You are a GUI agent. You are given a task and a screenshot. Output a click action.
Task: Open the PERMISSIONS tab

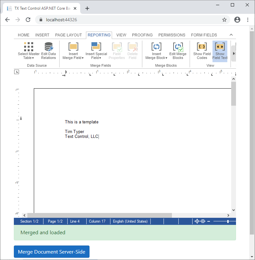[172, 35]
